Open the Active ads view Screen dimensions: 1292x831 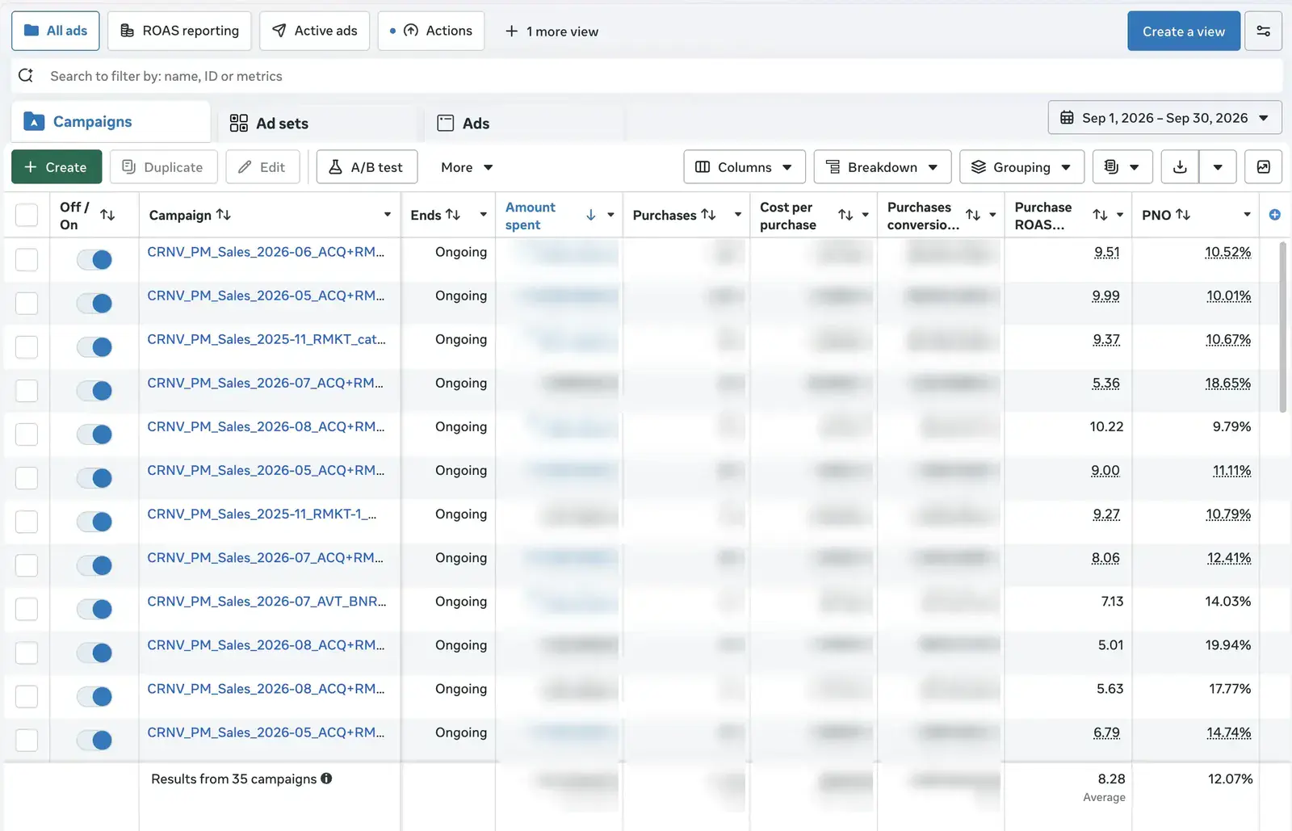click(x=315, y=31)
